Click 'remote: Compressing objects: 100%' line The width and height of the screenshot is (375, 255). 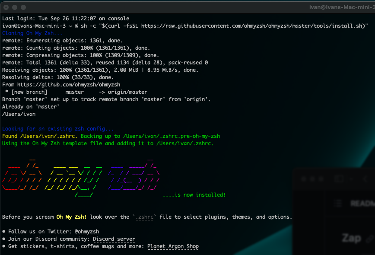tap(81, 55)
